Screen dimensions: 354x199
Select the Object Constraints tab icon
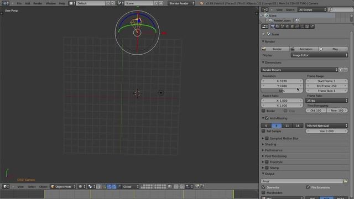pyautogui.click(x=298, y=27)
